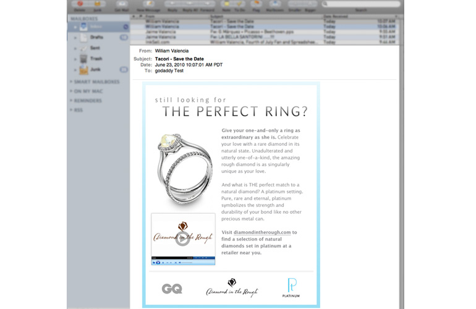Click the Inbox activity badge icon
Image resolution: width=476 pixels, height=309 pixels.
[125, 27]
